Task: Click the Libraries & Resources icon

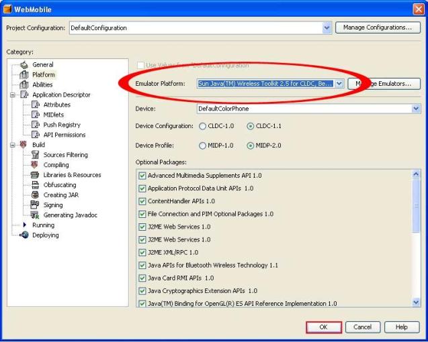Action: coord(35,174)
